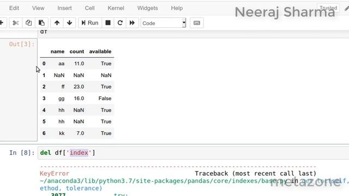Click 'Traceback (most recent call last)' text
Image resolution: width=349 pixels, height=196 pixels.
tap(256, 174)
